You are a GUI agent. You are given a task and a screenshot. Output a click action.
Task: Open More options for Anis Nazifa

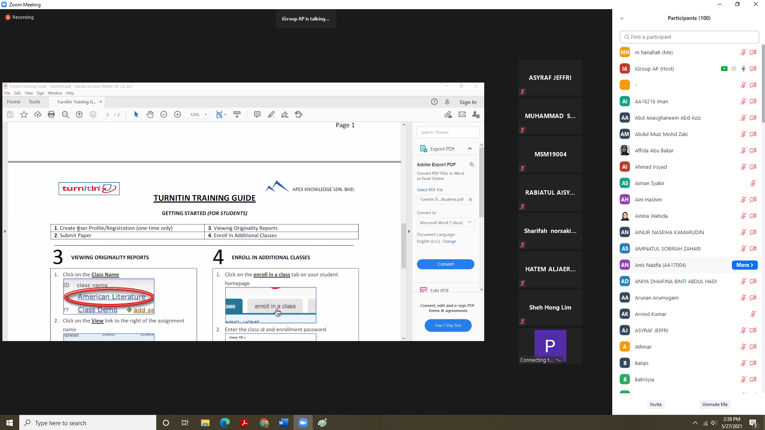coord(745,265)
